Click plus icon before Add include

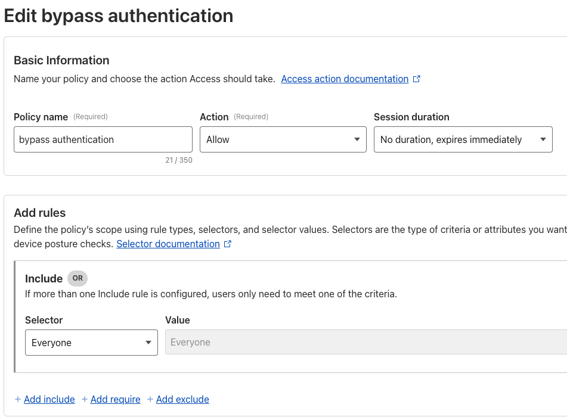pos(18,399)
